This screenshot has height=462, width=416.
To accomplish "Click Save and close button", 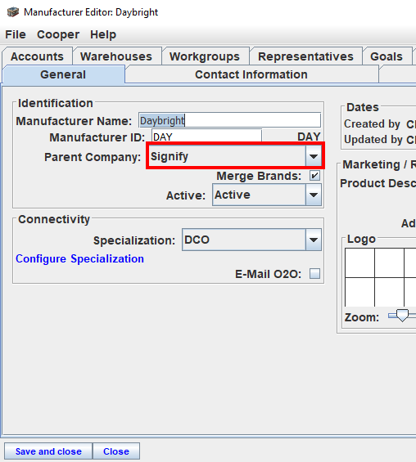I will pyautogui.click(x=48, y=451).
